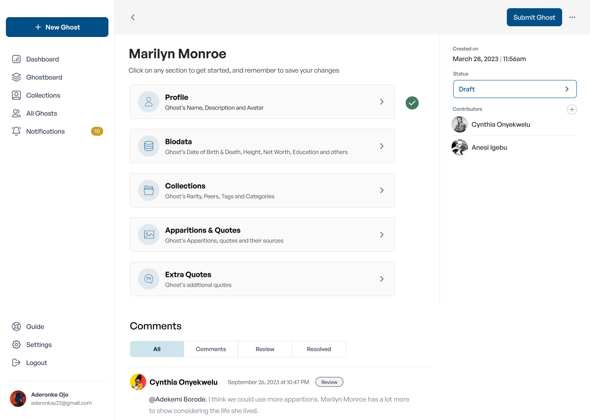
Task: Click Cynthia Onyekwelu's contributor avatar
Action: click(460, 124)
